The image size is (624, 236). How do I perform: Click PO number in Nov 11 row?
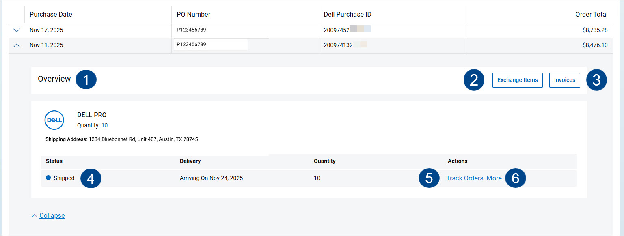pyautogui.click(x=191, y=44)
